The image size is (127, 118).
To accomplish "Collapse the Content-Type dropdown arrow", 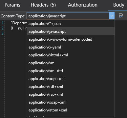I will point(112,16).
